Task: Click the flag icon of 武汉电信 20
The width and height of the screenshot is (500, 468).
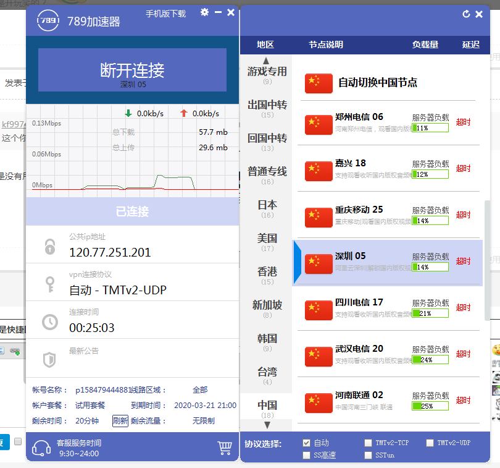Action: (319, 357)
